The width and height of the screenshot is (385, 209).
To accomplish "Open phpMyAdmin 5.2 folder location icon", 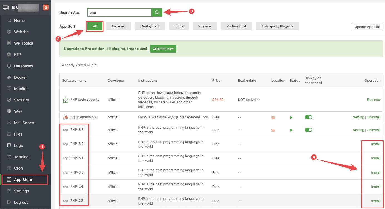I will click(x=273, y=118).
